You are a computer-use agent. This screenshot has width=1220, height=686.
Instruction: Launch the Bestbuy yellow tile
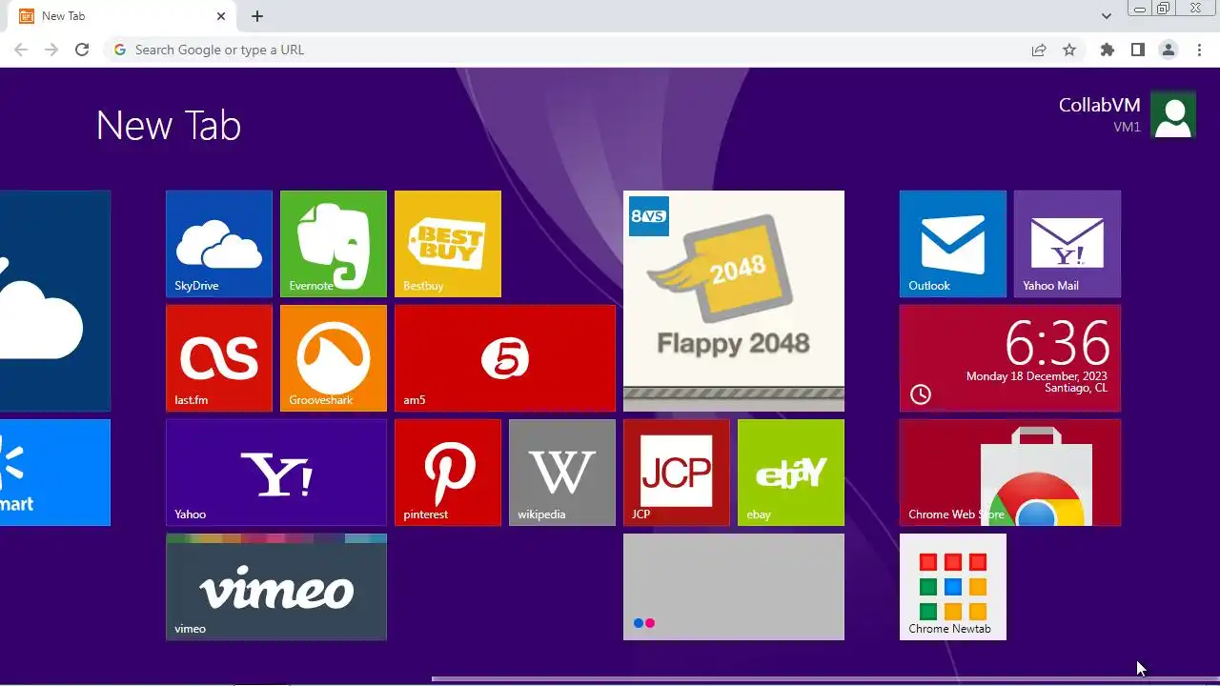[448, 244]
